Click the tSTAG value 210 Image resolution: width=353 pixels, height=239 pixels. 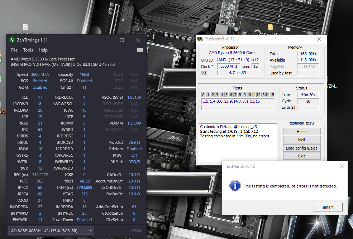[x=84, y=194]
